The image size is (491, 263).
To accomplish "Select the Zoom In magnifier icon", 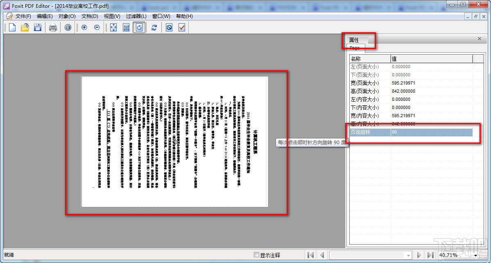I will click(x=85, y=27).
